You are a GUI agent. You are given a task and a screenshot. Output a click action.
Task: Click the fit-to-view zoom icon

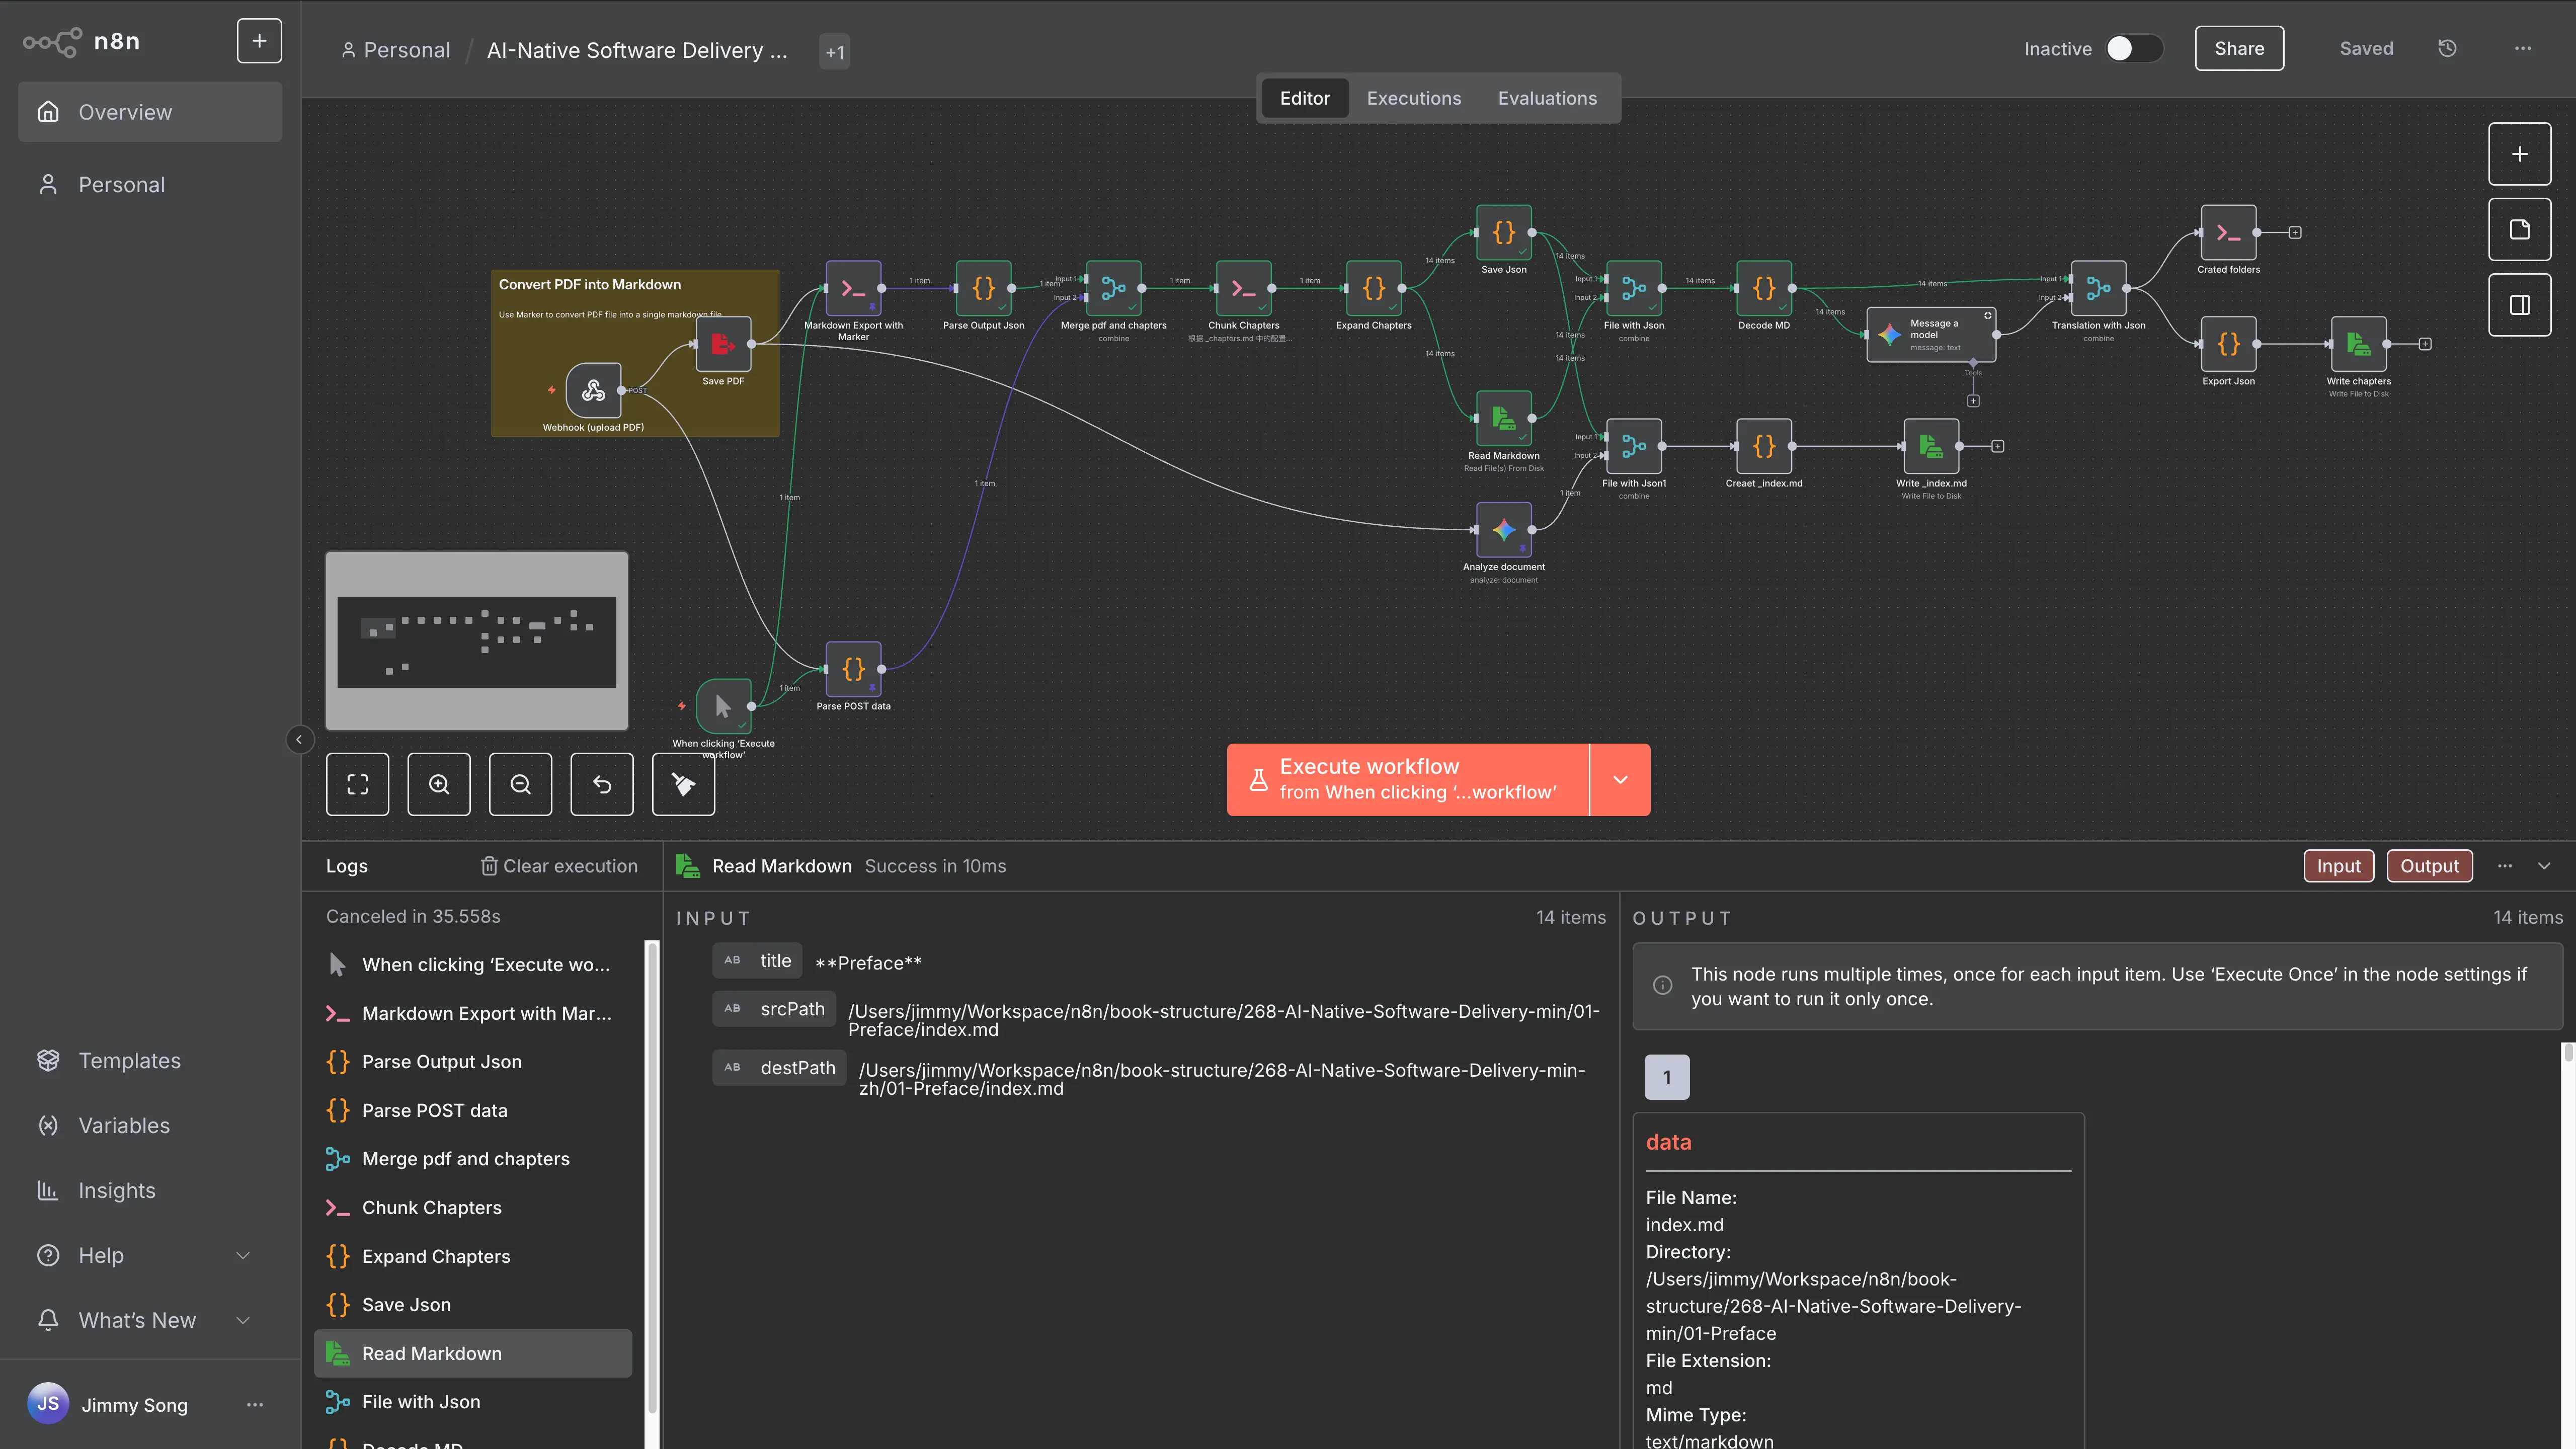pyautogui.click(x=357, y=784)
